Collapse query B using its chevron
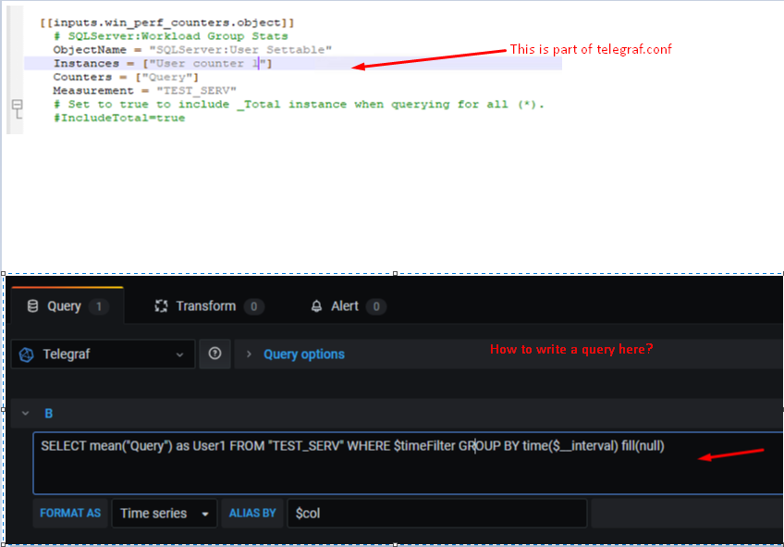The height and width of the screenshot is (547, 784). tap(26, 413)
